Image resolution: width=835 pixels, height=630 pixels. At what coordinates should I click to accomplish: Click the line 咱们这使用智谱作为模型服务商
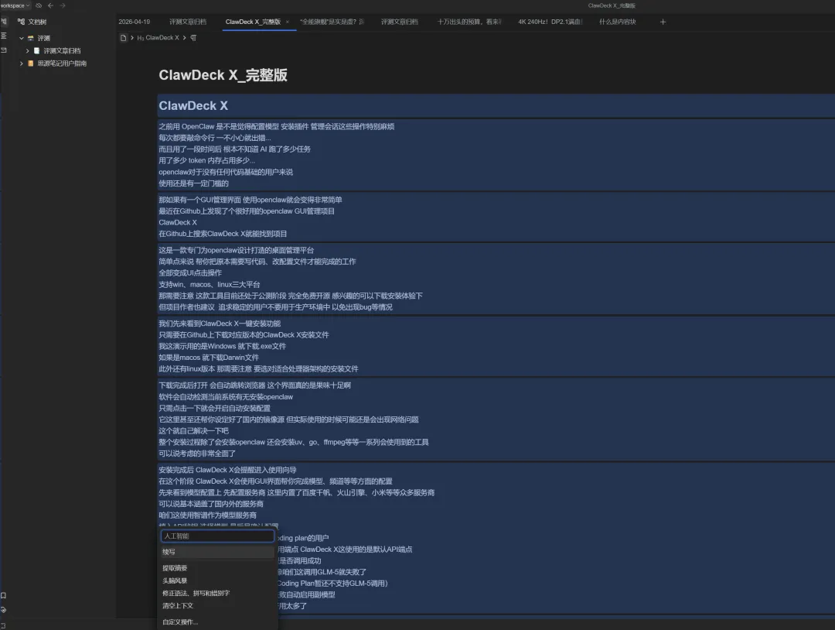click(x=207, y=515)
